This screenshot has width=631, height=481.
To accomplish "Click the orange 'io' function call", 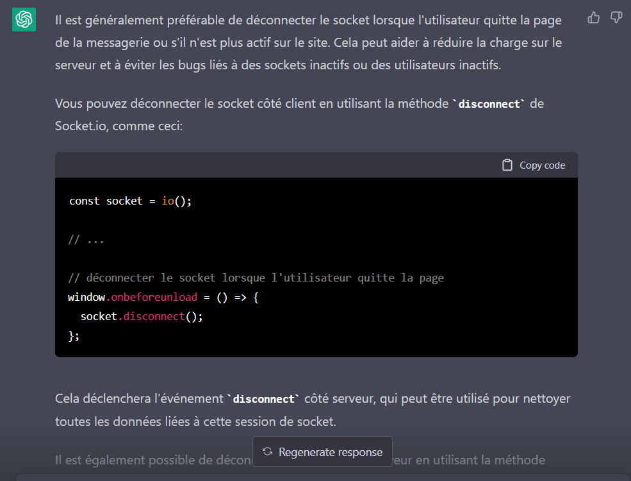I will point(167,201).
